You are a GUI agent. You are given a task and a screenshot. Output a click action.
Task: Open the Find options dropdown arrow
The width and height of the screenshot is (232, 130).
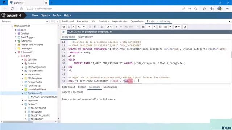(x=84, y=27)
